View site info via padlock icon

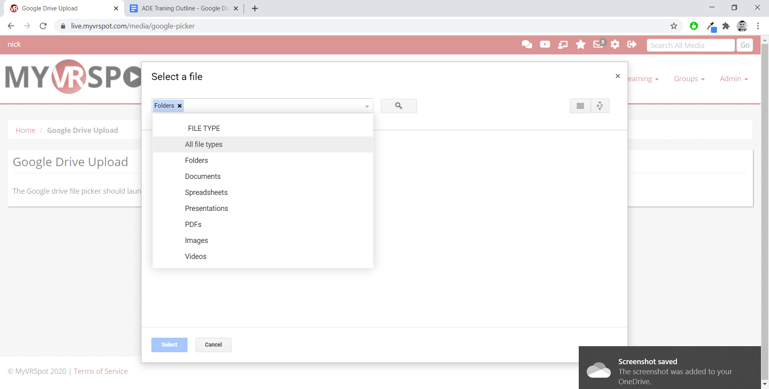point(63,26)
